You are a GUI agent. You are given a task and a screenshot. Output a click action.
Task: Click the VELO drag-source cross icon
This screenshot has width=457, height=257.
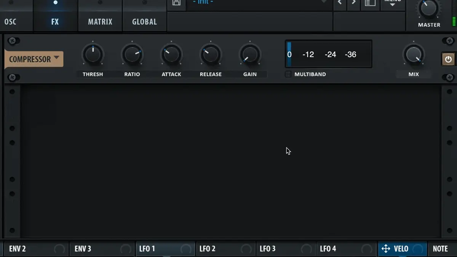point(386,249)
